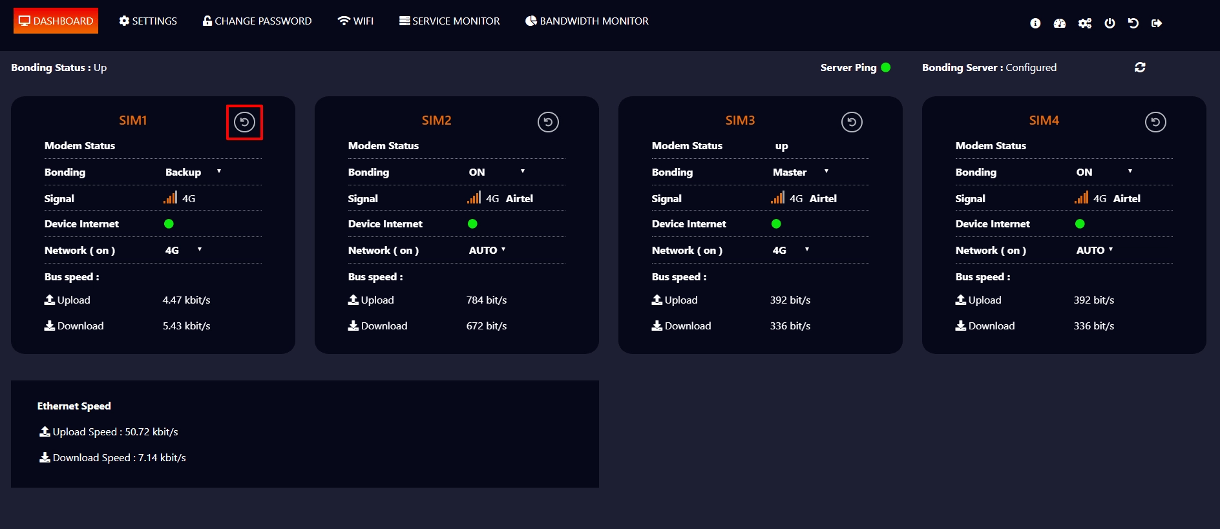This screenshot has height=529, width=1220.
Task: Click SIM3 Modem Status 'up' value
Action: (782, 146)
